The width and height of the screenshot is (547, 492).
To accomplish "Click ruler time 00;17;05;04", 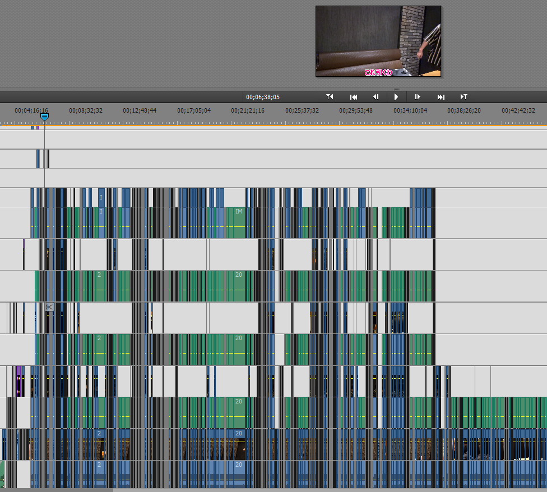I will click(x=194, y=110).
